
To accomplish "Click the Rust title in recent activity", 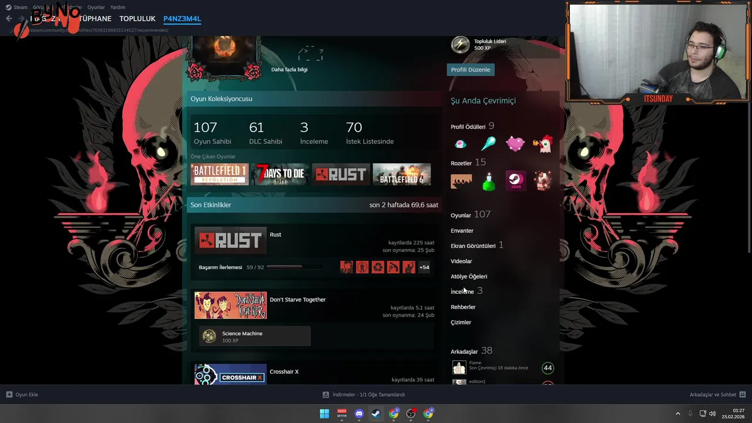I will (x=276, y=234).
